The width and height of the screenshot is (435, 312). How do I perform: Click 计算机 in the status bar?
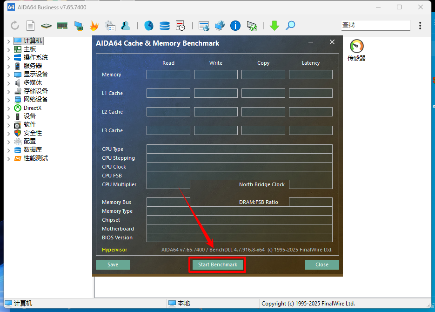[x=23, y=304]
